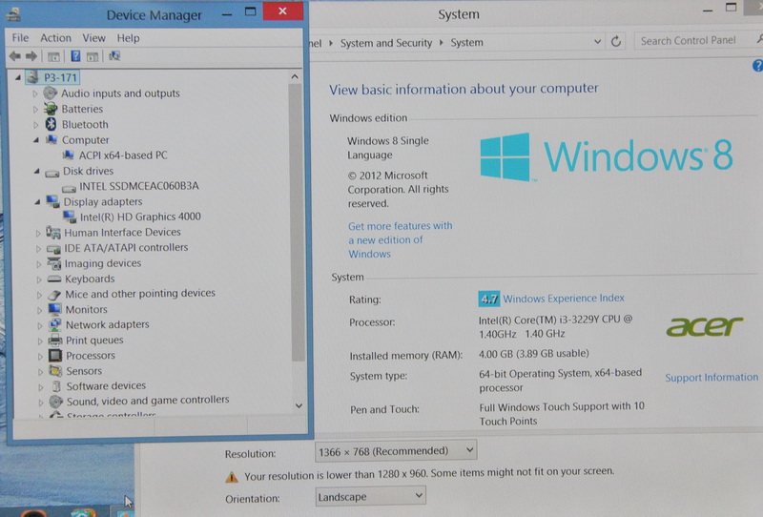Open Get more features with a new edition link
The image size is (763, 517).
400,239
